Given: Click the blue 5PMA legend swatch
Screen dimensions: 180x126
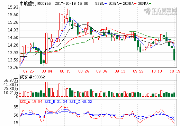Looking at the screenshot, I should point(106,4).
